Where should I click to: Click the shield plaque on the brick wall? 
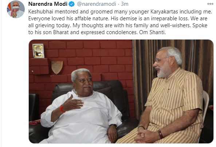57,68
